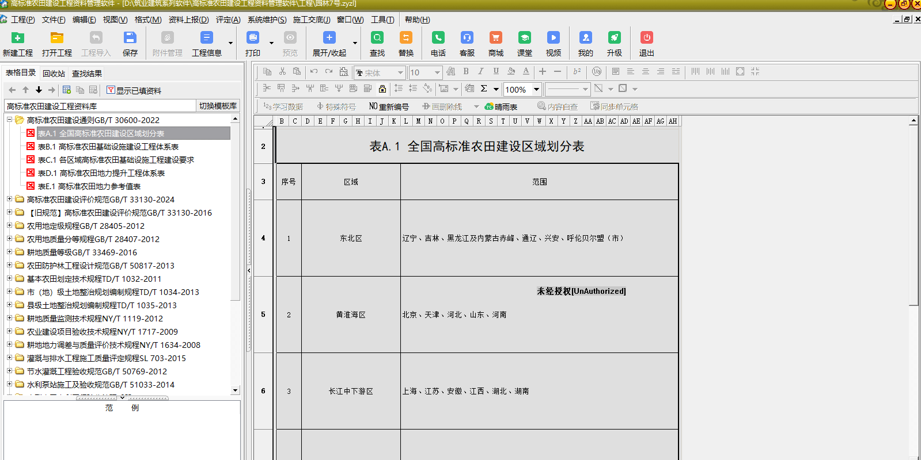Open the 商城 (Store) icon
This screenshot has height=460, width=921.
pos(495,38)
